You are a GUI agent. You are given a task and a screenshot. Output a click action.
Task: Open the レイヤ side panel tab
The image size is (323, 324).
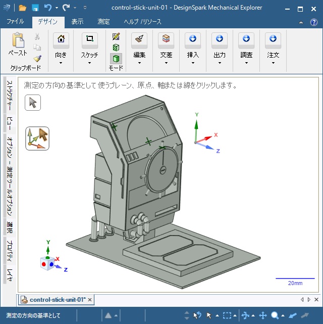(x=10, y=274)
